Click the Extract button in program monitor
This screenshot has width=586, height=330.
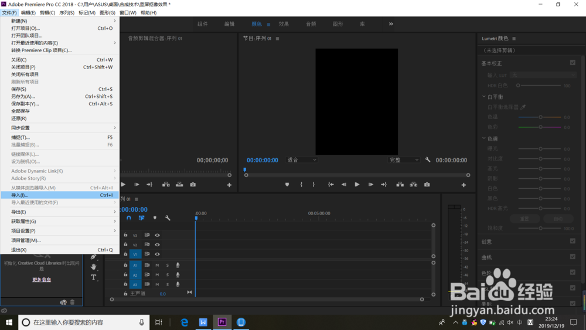coord(413,185)
